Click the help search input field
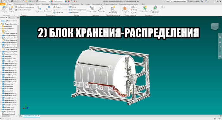 point(176,1)
